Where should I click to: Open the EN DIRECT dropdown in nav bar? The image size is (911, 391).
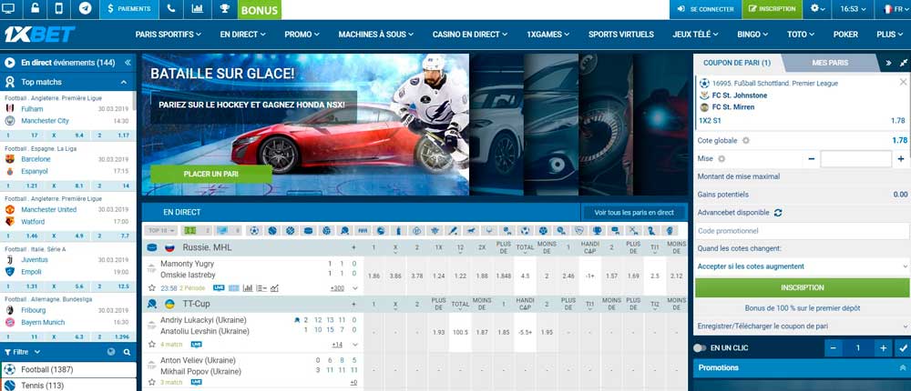pyautogui.click(x=243, y=35)
